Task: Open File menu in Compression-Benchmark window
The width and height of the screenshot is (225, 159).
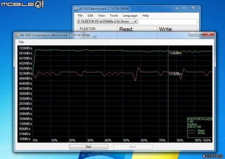Action: pyautogui.click(x=21, y=42)
